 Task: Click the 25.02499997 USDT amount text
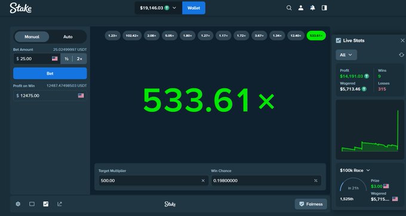pyautogui.click(x=70, y=50)
